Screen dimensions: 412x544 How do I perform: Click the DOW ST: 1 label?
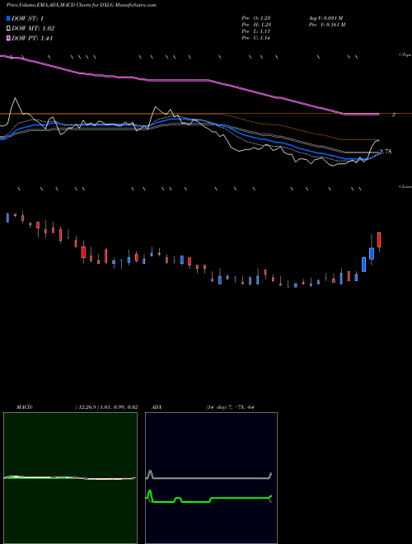pos(28,18)
